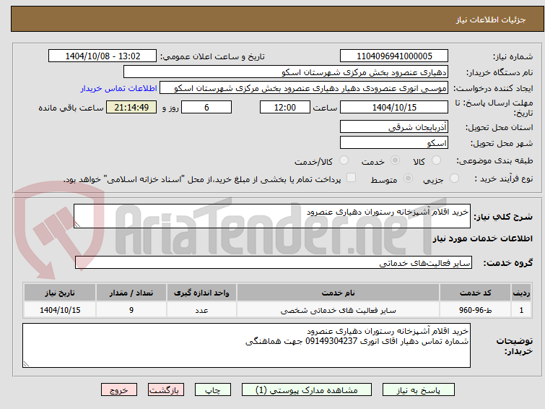Click resize handle of شرح کلی نیاز textarea

pos(77,225)
